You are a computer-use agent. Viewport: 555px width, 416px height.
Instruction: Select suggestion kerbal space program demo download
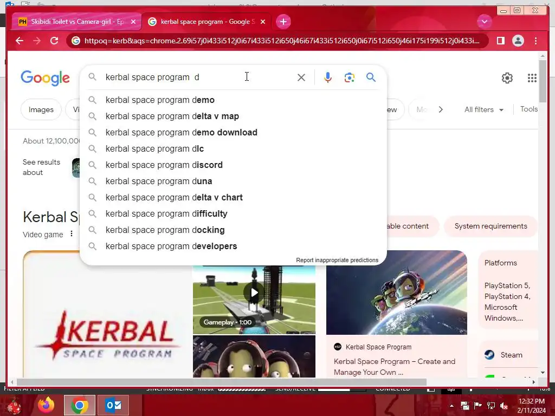[x=234, y=133]
